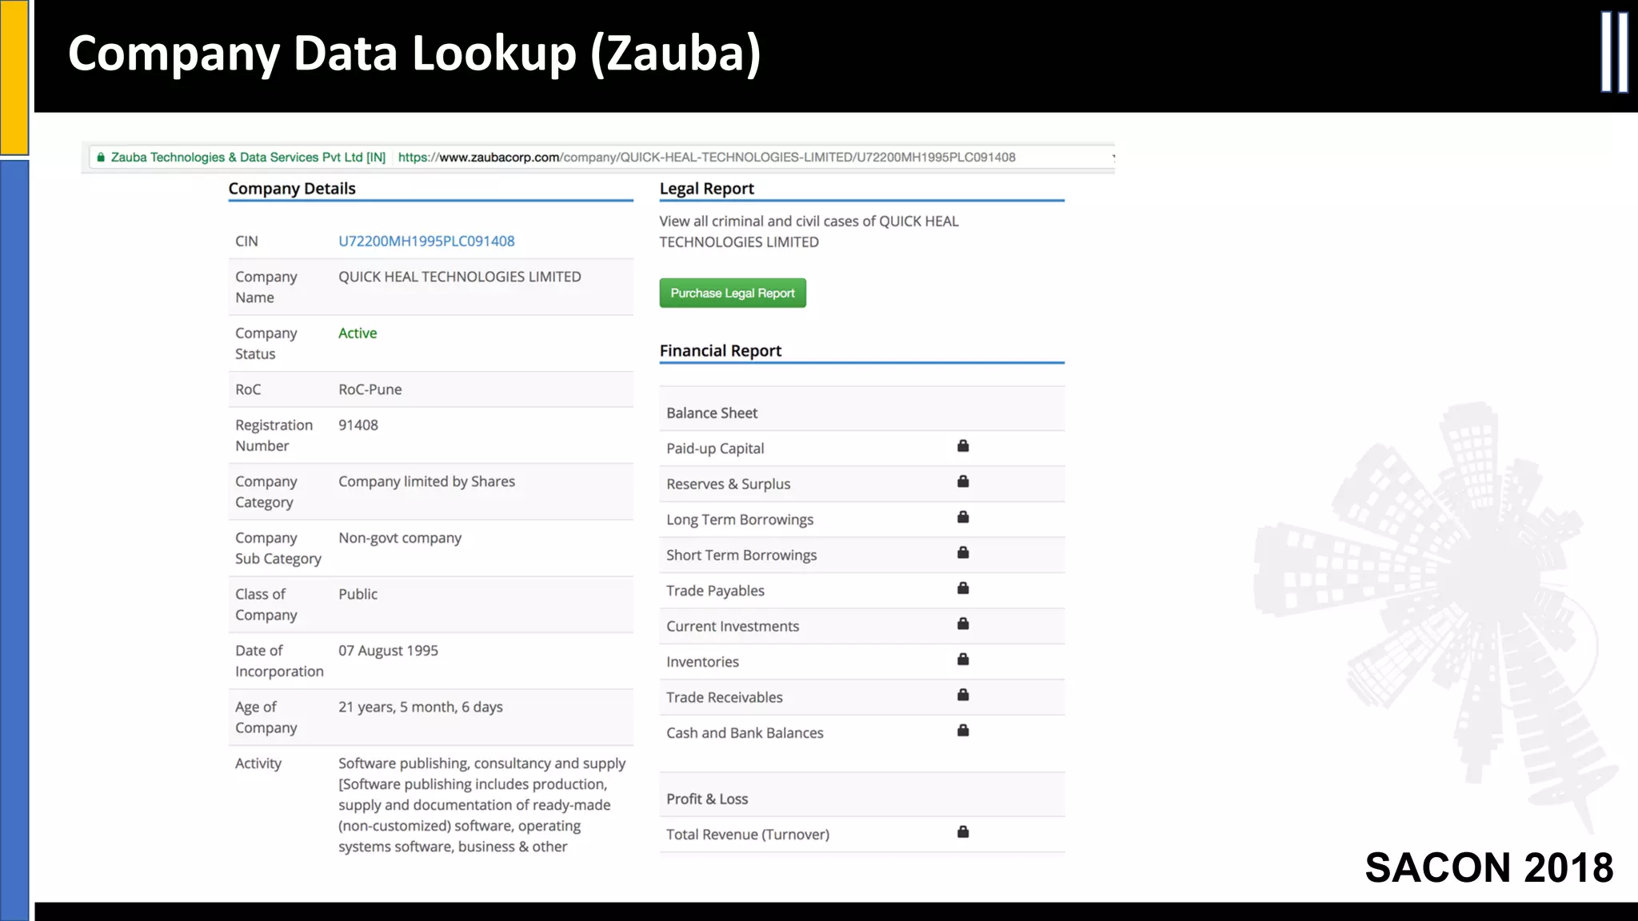This screenshot has width=1638, height=921.
Task: Click the Paid-up Capital lock icon
Action: (x=963, y=446)
